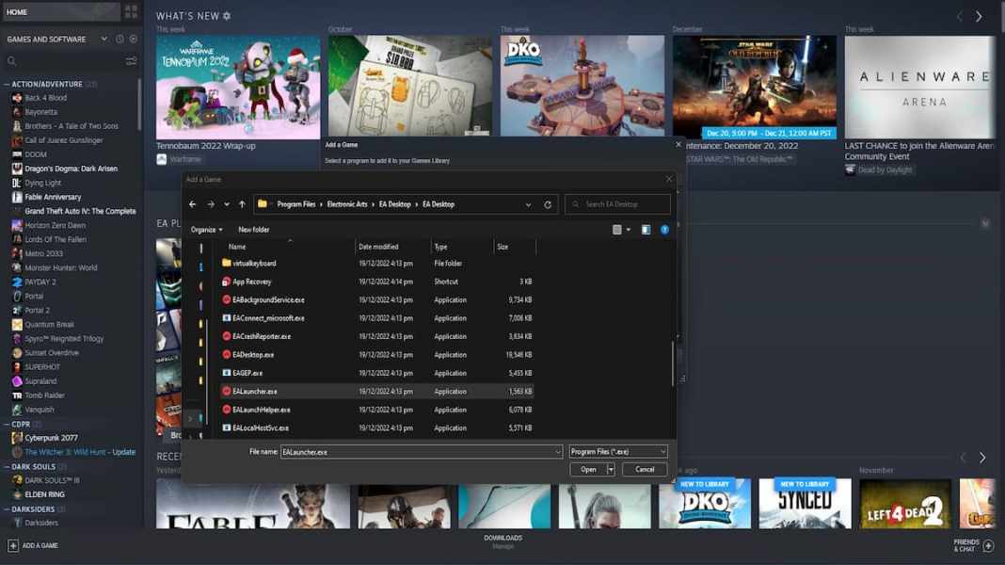Change the file list view mode icon
Screen dimensions: 1005x565
pyautogui.click(x=617, y=229)
